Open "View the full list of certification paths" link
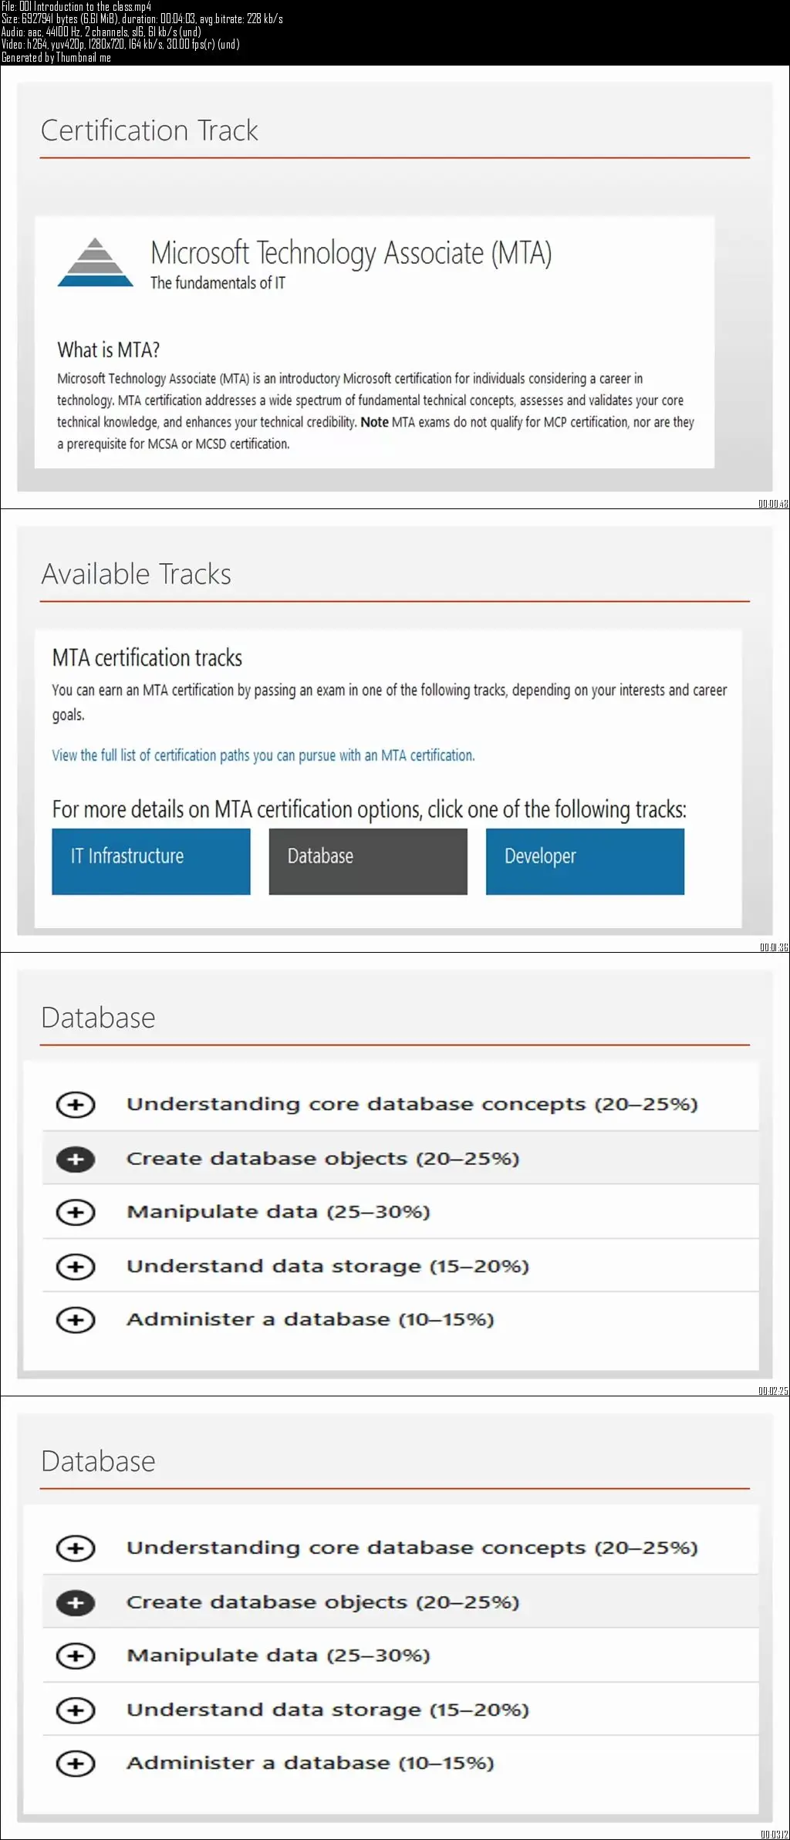This screenshot has height=1840, width=790. 263,755
